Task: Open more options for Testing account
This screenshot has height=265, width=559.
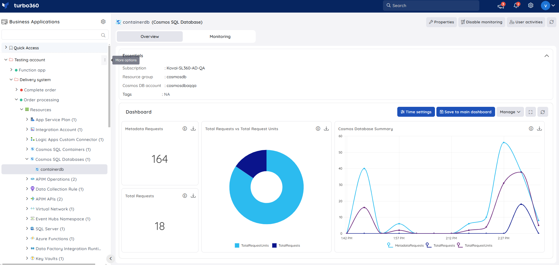Action: tap(105, 60)
